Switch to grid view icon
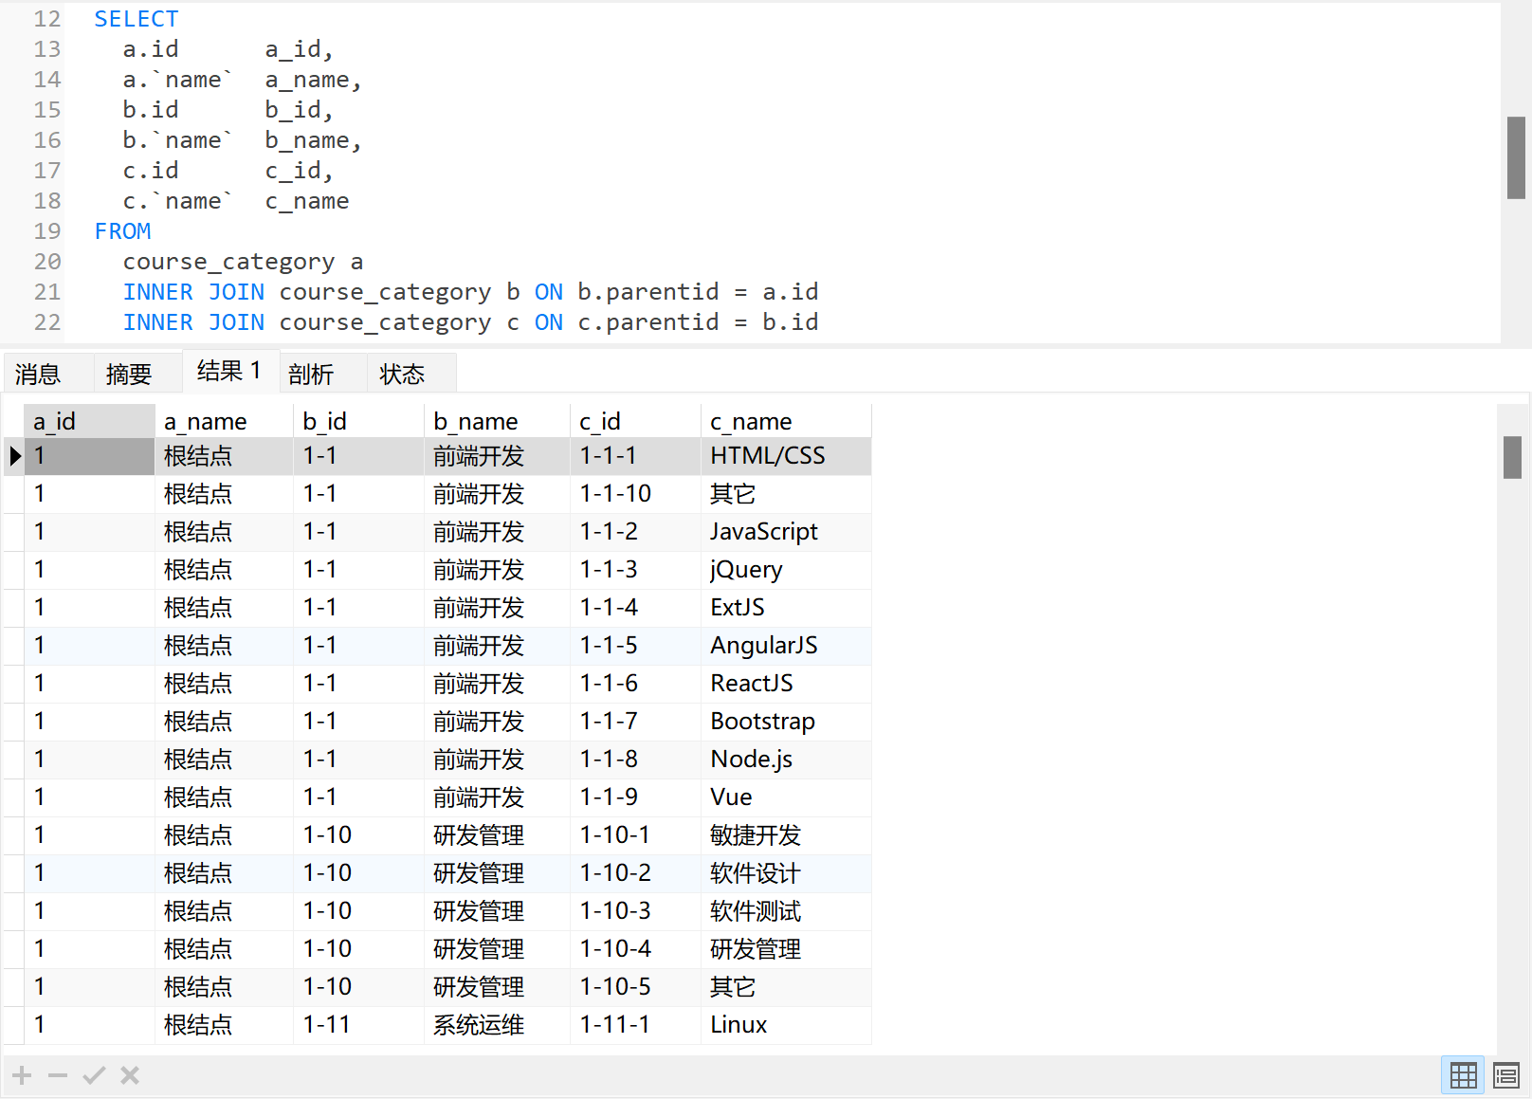The width and height of the screenshot is (1532, 1099). [x=1463, y=1075]
